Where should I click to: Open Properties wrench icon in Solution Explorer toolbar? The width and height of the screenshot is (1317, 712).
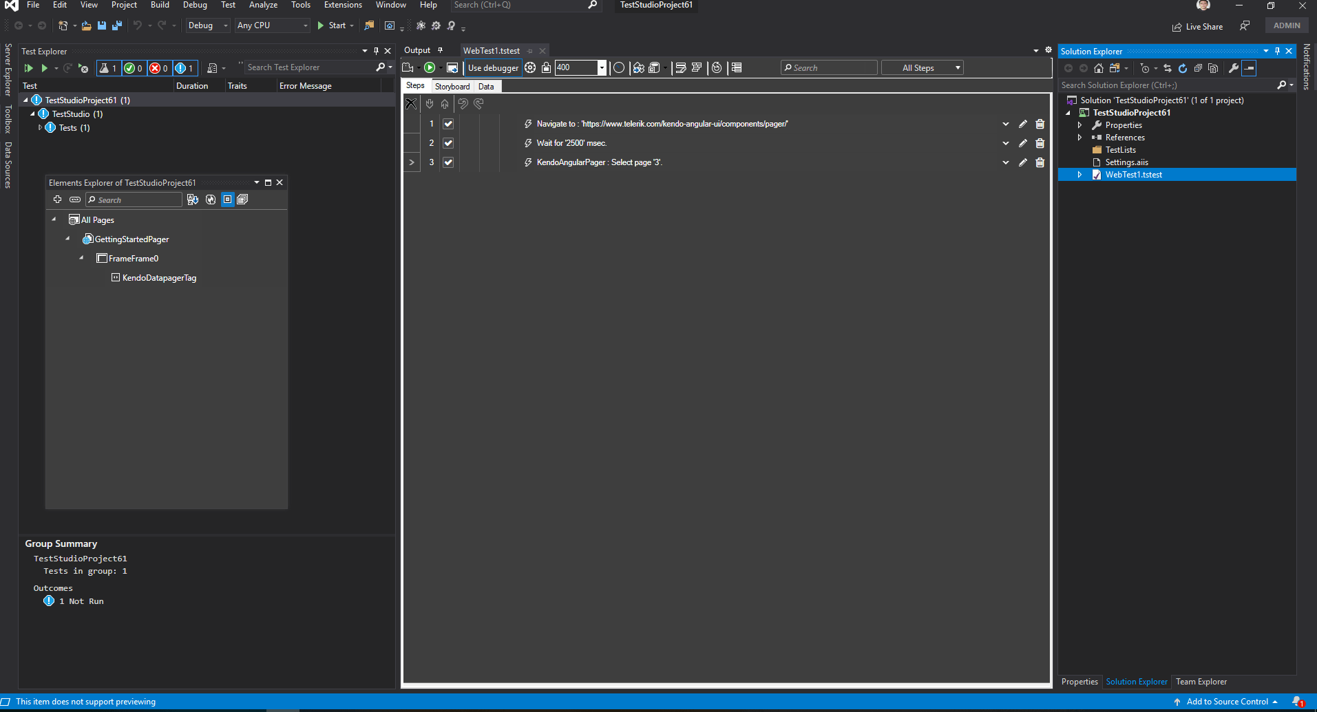[1234, 68]
